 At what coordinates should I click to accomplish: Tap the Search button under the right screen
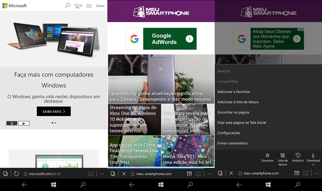click(298, 184)
